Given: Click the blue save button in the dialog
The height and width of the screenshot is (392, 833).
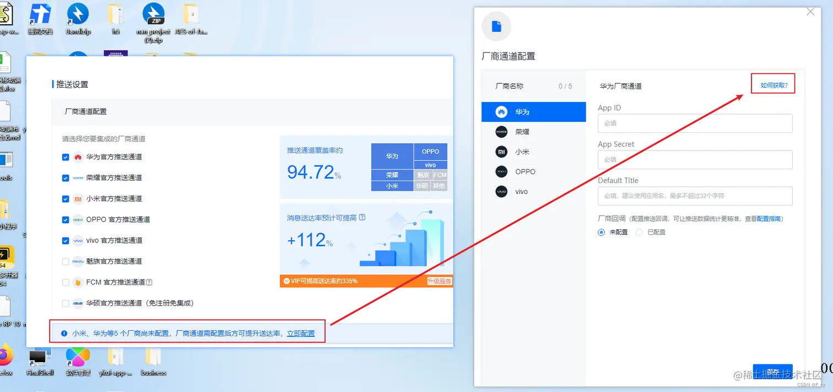Looking at the screenshot, I should click(772, 372).
